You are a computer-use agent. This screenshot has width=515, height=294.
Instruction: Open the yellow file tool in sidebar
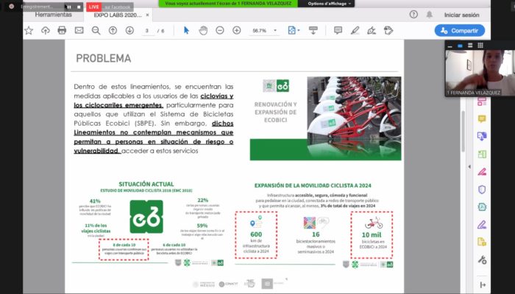point(482,242)
